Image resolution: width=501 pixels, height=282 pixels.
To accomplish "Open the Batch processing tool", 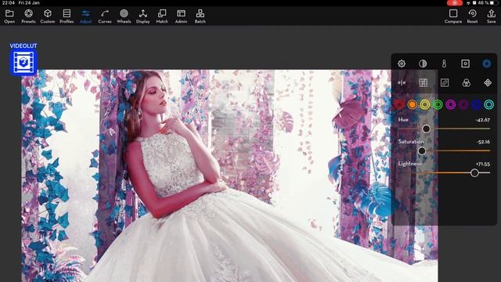I will tap(200, 16).
